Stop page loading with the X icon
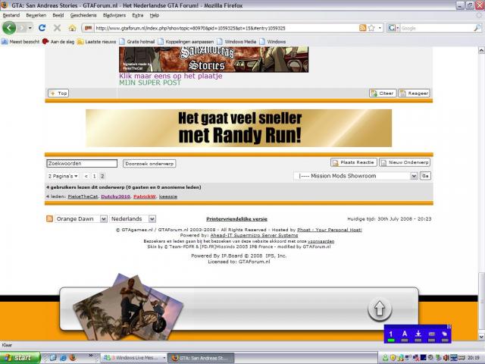The width and height of the screenshot is (485, 364). point(58,28)
